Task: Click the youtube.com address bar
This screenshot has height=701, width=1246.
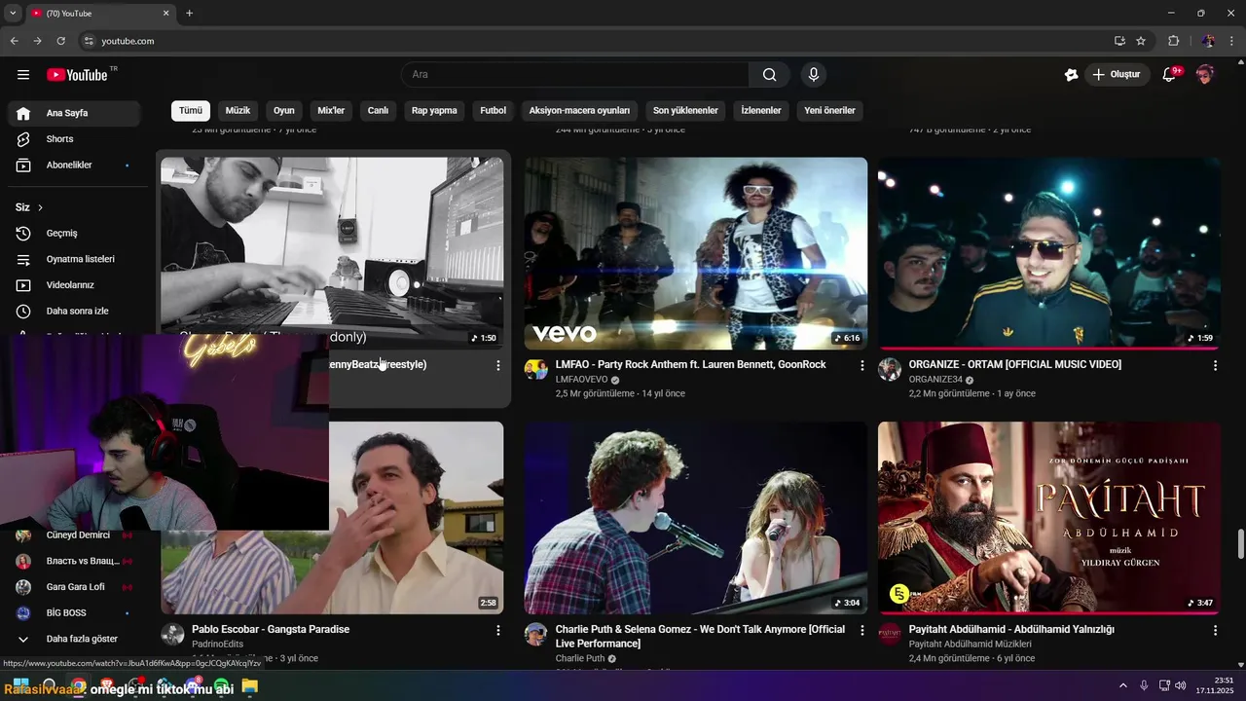Action: click(594, 41)
